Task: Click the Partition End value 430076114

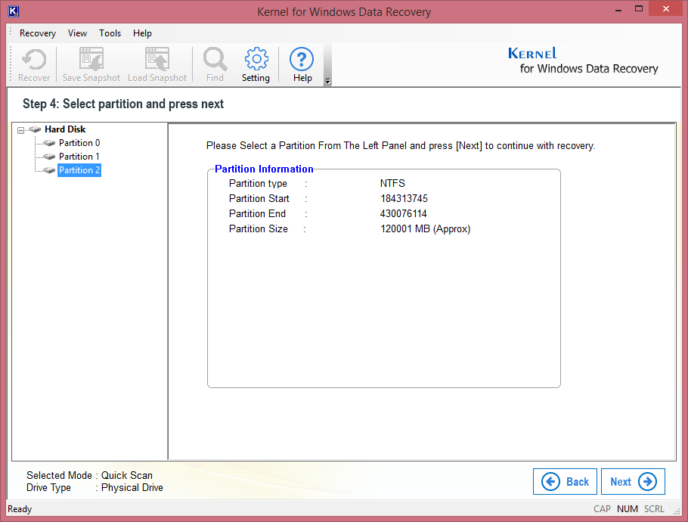Action: coord(403,214)
